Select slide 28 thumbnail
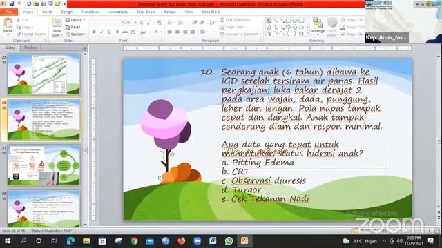This screenshot has width=442, height=248. pyautogui.click(x=44, y=209)
